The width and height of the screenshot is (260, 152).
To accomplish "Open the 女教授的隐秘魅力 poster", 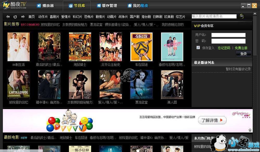I will point(80,85).
